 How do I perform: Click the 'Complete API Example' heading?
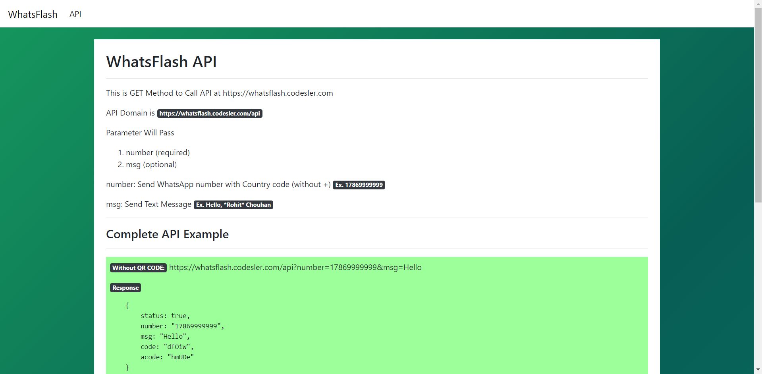[167, 234]
